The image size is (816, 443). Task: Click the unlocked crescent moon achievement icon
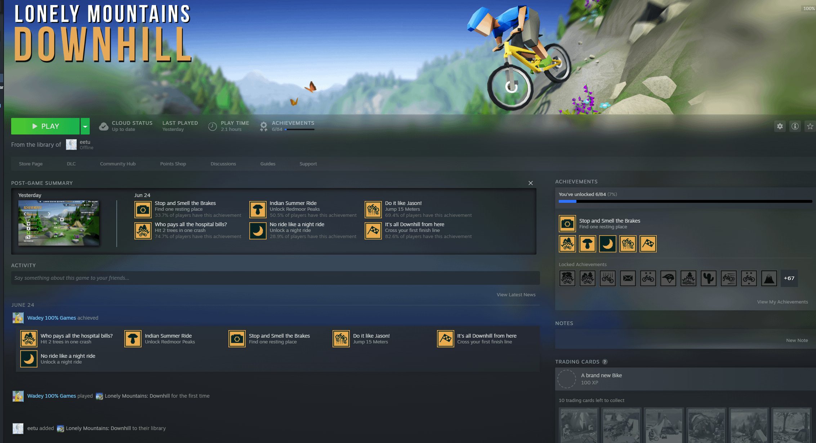(607, 244)
